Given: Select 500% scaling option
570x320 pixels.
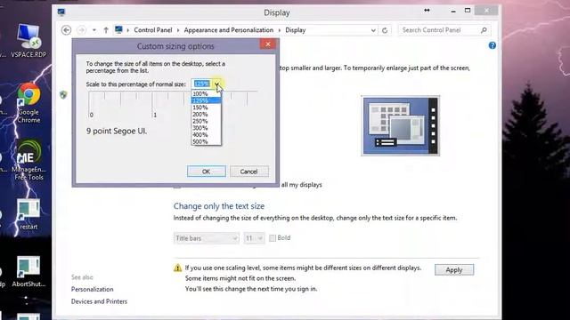Looking at the screenshot, I should [206, 142].
